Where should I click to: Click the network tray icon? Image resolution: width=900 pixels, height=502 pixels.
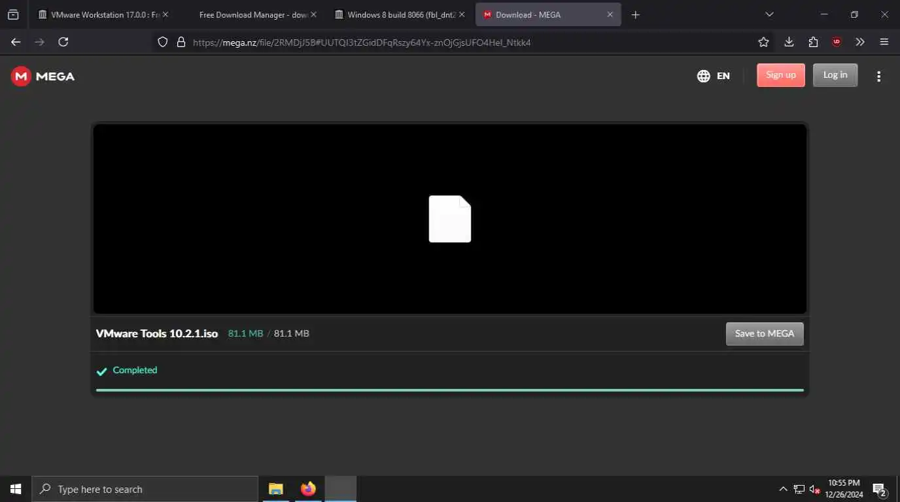coord(799,489)
